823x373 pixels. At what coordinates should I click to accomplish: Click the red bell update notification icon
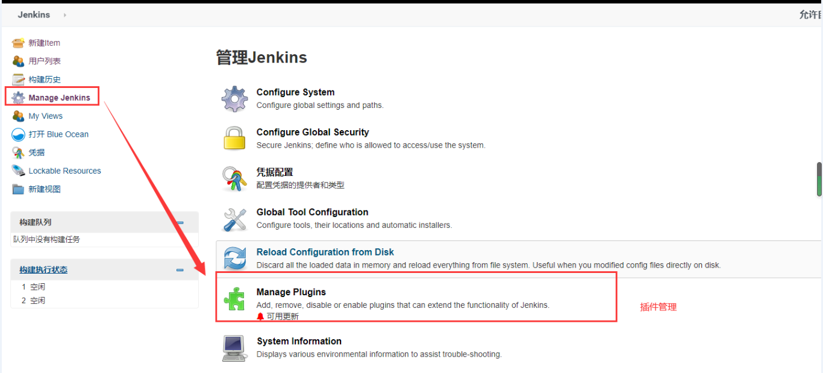[x=260, y=316]
